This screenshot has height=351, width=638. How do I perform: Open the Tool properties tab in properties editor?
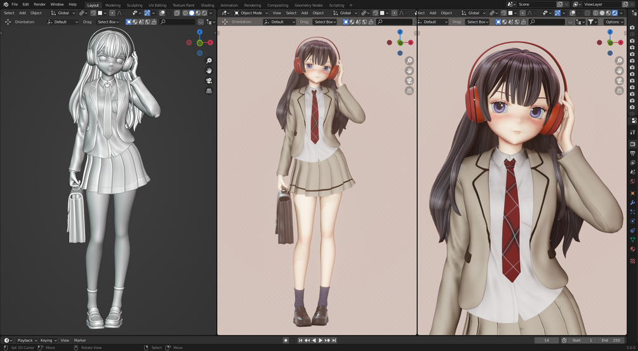pos(633,132)
